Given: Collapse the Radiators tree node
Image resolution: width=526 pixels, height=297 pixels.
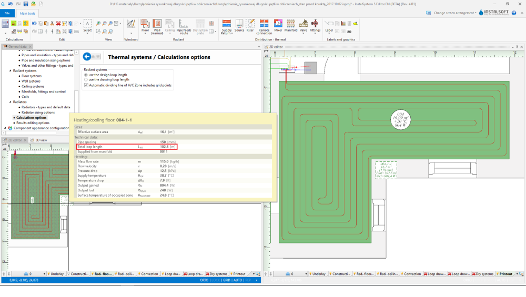Looking at the screenshot, I should tap(11, 101).
